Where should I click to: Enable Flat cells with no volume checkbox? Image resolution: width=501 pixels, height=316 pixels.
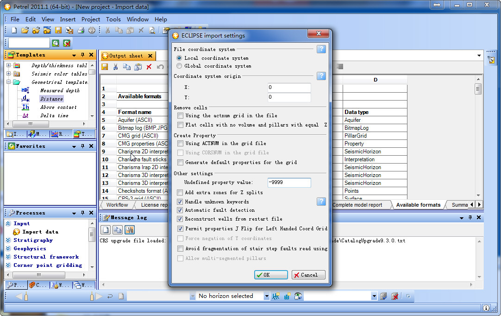181,125
